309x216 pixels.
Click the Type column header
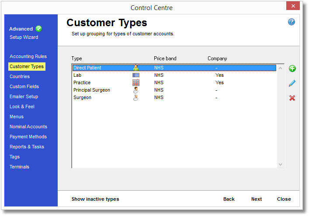tap(76, 58)
